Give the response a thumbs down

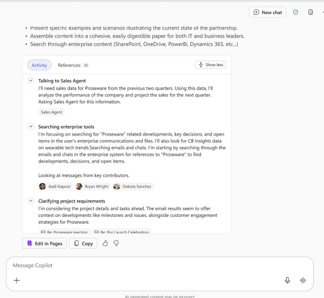coord(116,243)
